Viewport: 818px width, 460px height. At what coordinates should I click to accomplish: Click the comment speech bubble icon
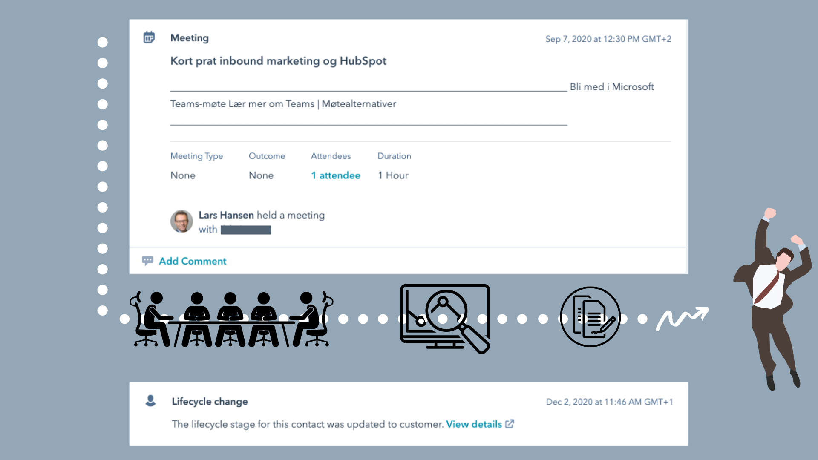point(147,261)
